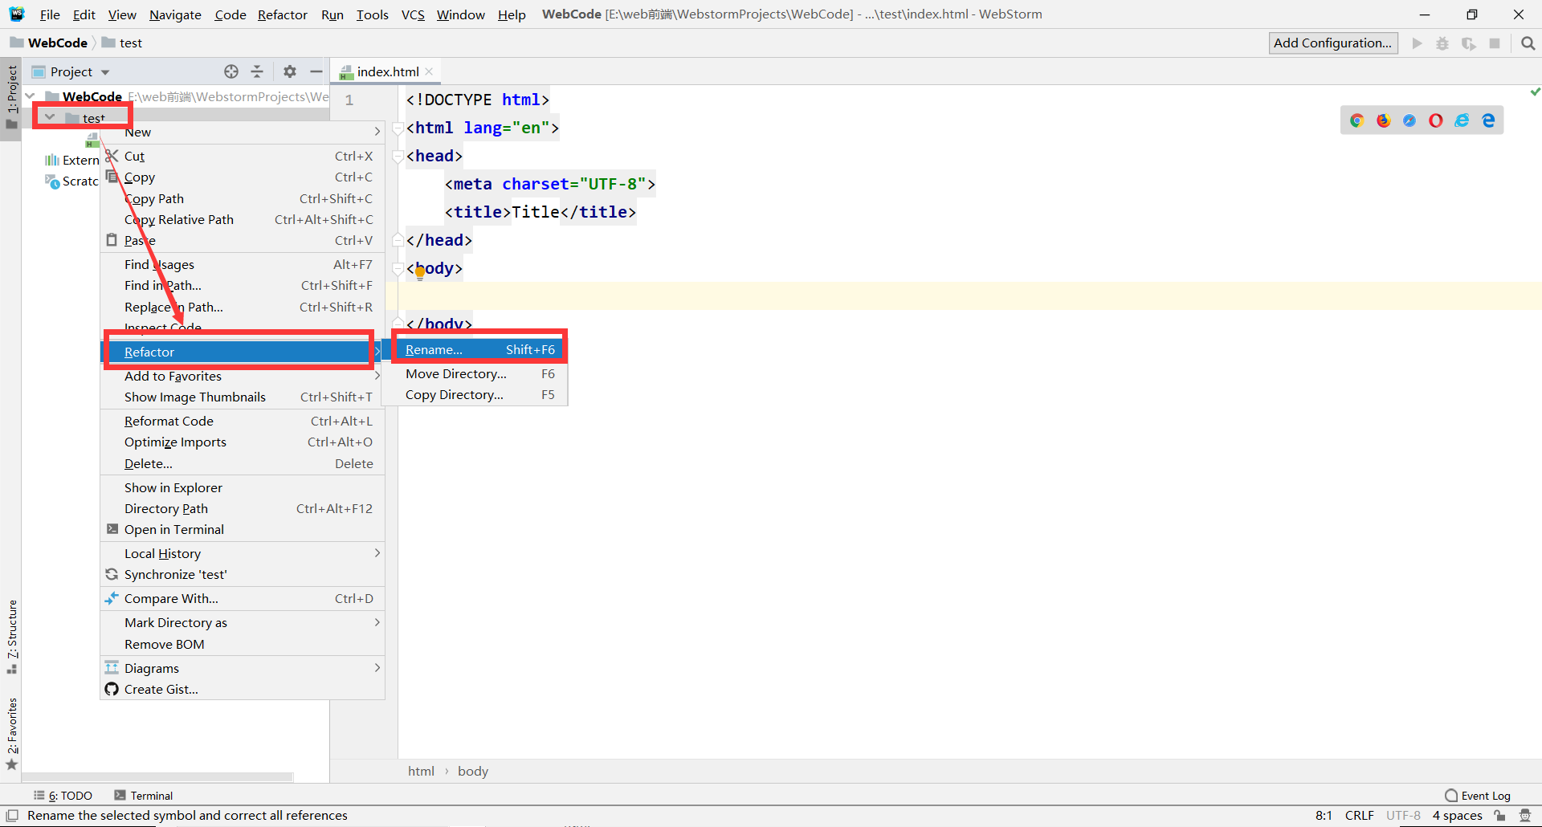The image size is (1542, 827).
Task: Open Search Everywhere magnifier
Action: click(1528, 43)
